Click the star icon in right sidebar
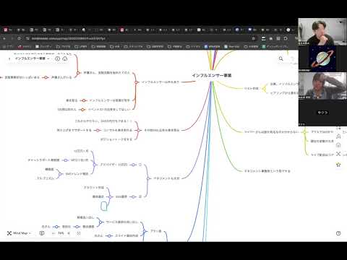This screenshot has width=347, height=260. [338, 165]
